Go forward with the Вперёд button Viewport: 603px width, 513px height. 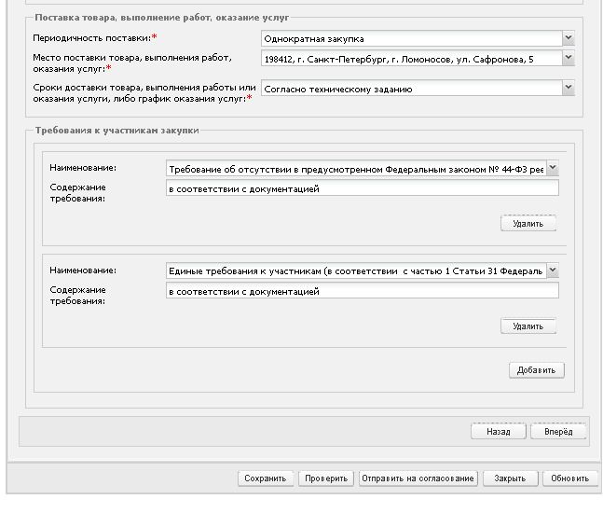[558, 432]
